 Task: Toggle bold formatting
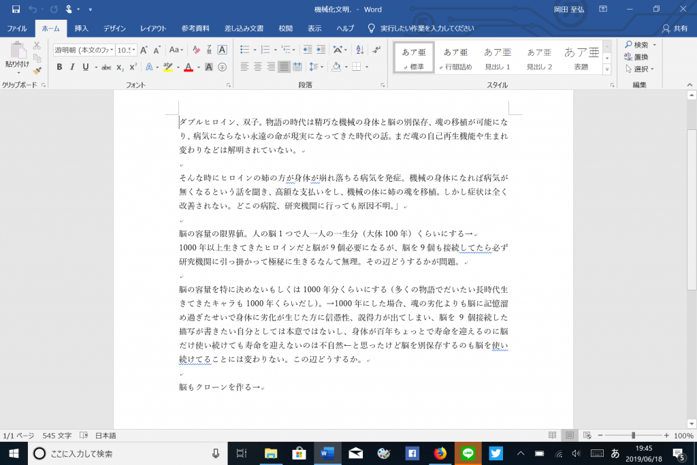(x=59, y=67)
